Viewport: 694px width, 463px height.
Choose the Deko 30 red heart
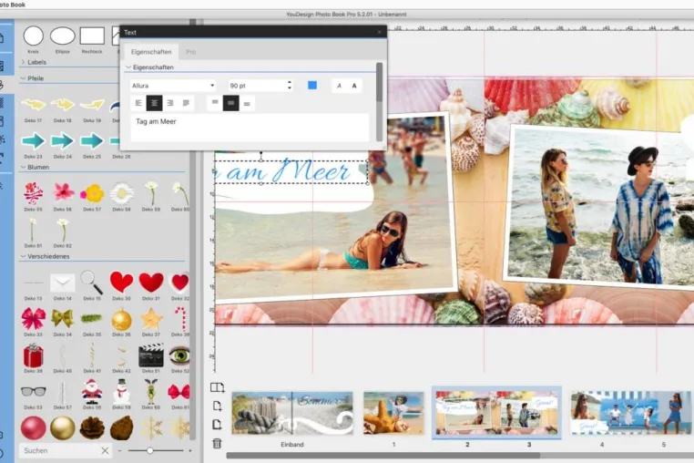point(121,283)
